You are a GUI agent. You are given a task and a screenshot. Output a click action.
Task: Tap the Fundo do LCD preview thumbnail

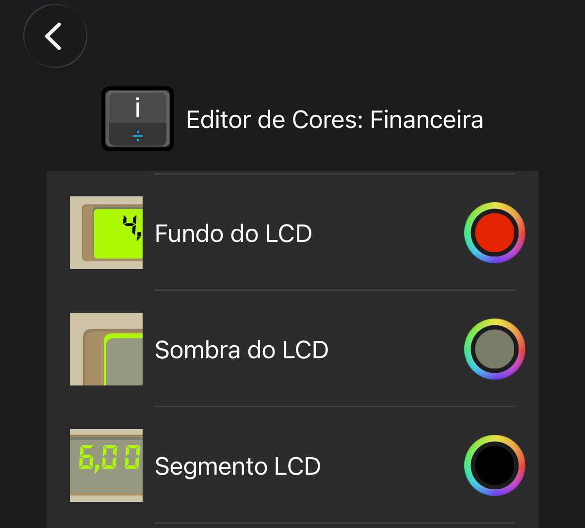click(x=106, y=233)
